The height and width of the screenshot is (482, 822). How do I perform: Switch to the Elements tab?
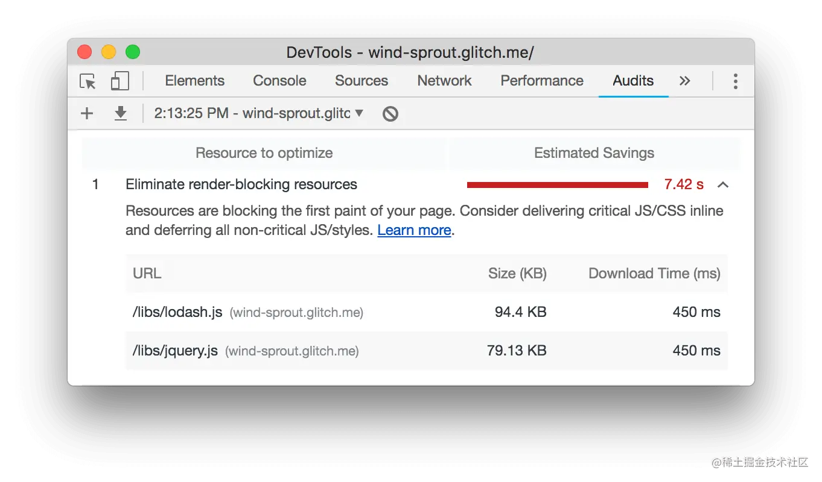pyautogui.click(x=194, y=81)
